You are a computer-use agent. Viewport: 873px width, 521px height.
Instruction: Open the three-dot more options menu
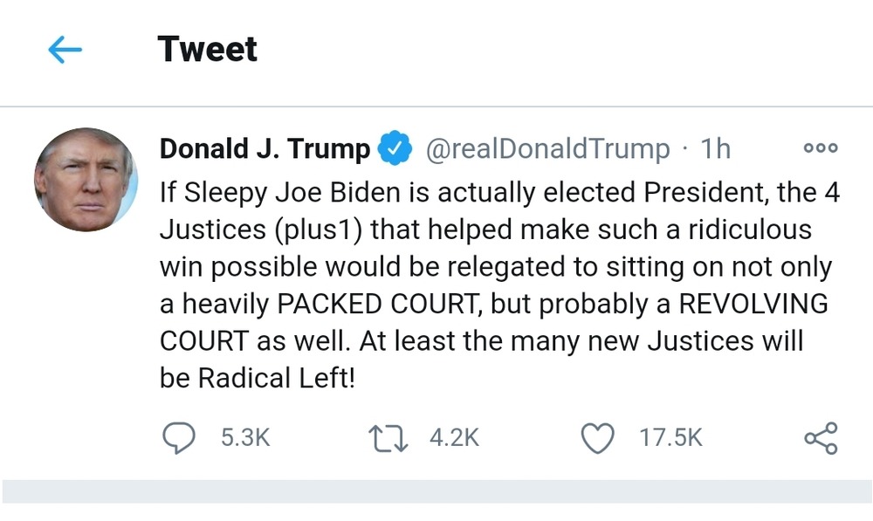tap(820, 148)
